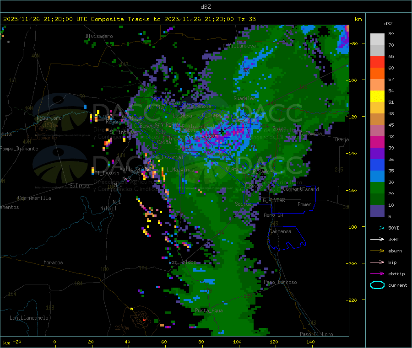The height and width of the screenshot is (348, 412).
Task: Click the '100' tick on bottom km axis
Action: pos(237,342)
